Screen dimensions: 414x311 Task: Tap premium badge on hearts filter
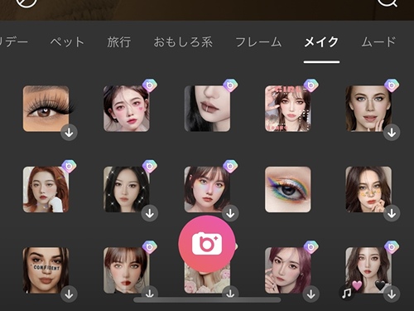point(392,247)
